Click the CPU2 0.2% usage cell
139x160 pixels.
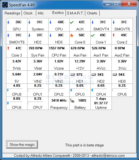[59, 90]
